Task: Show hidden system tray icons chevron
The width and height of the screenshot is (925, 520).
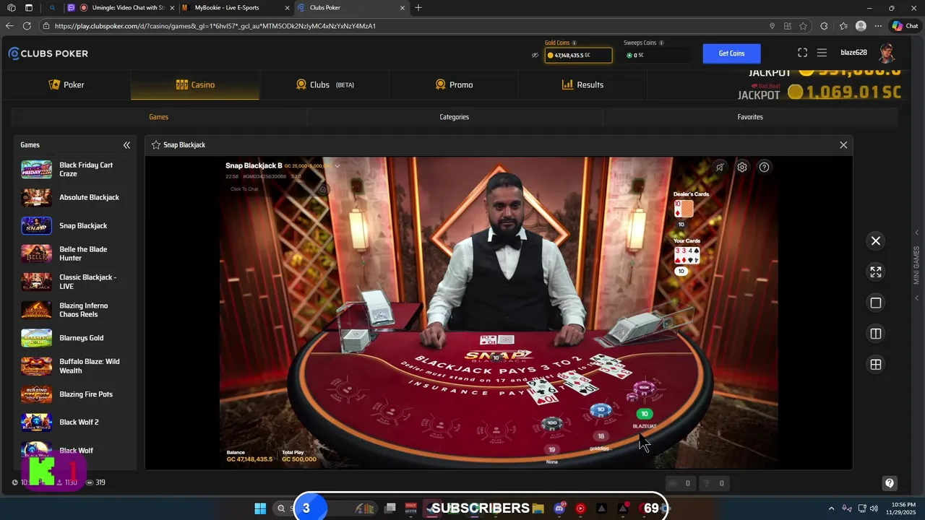Action: click(x=831, y=508)
